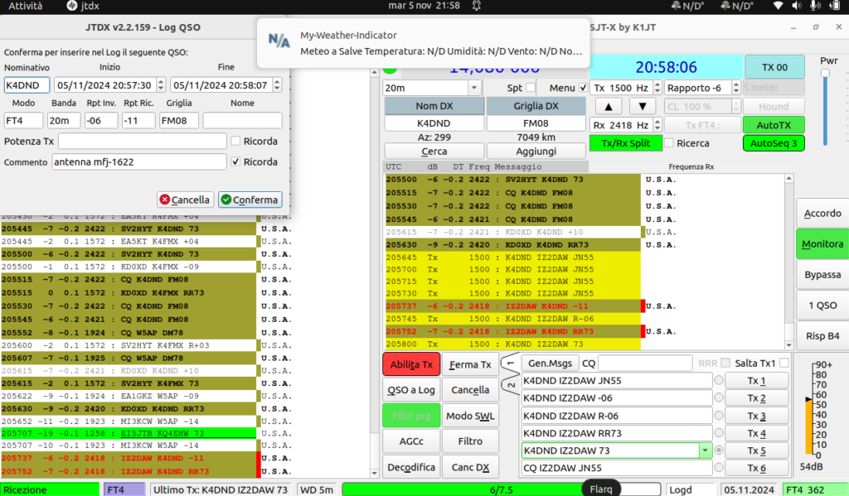Open the 20m band dropdown

click(431, 88)
